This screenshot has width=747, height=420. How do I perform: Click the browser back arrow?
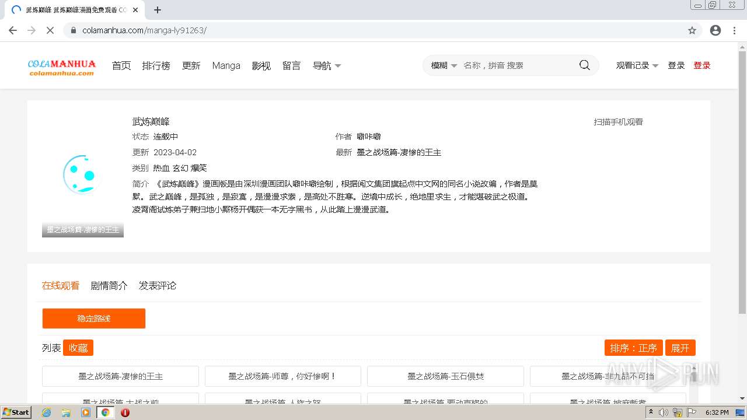(13, 30)
